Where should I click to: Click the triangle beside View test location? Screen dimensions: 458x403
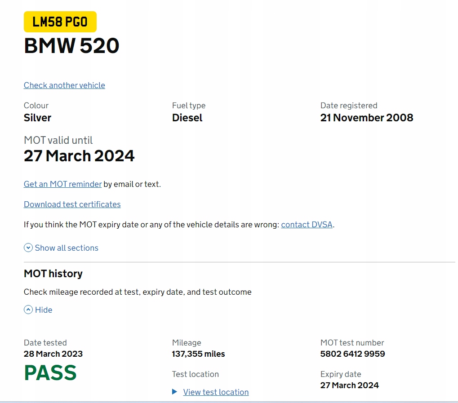[x=175, y=392]
